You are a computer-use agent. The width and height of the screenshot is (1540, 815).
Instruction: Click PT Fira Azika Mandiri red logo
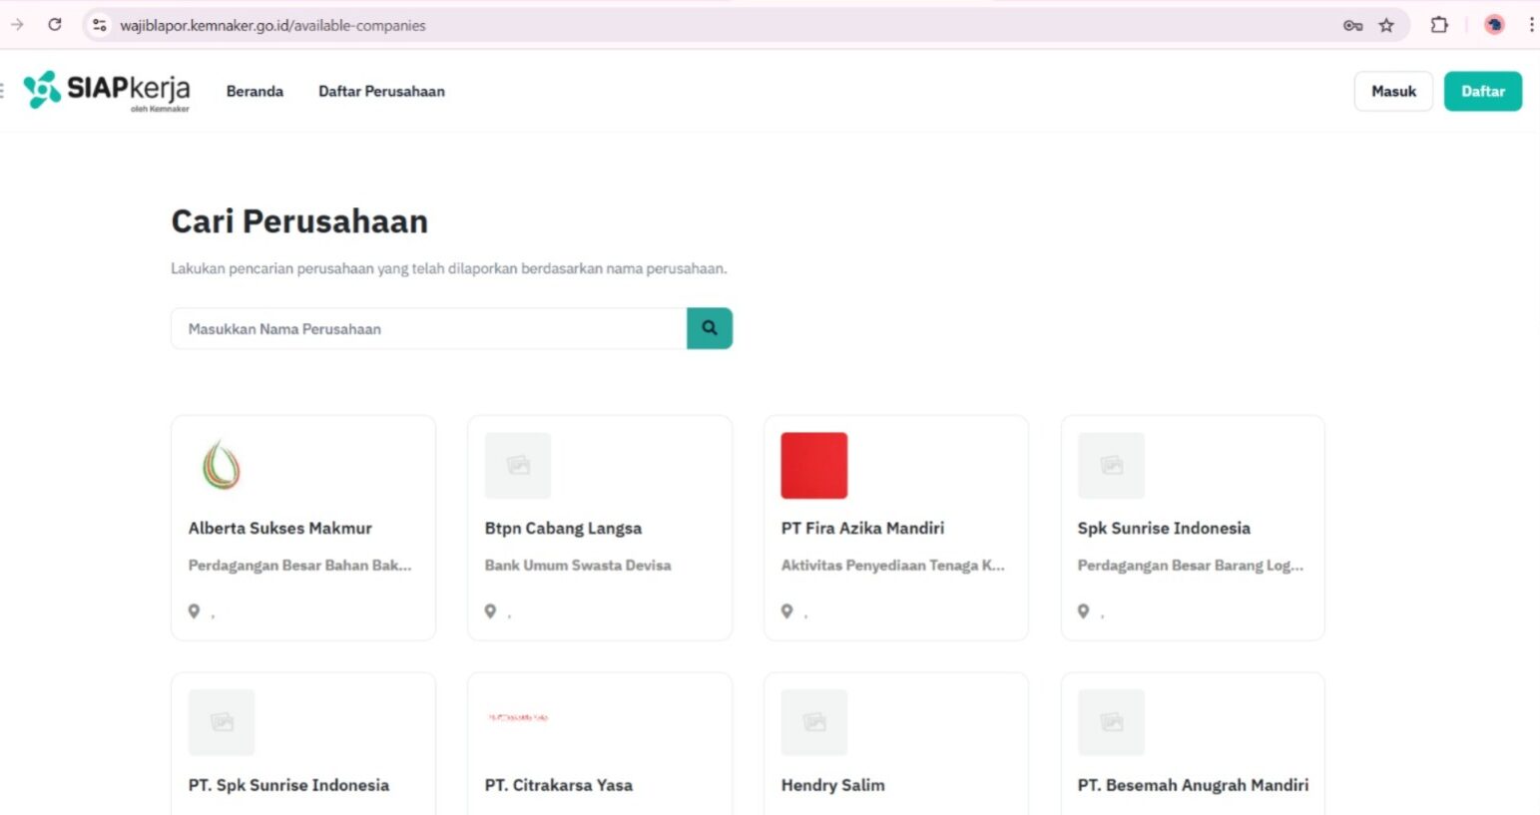[x=814, y=465]
